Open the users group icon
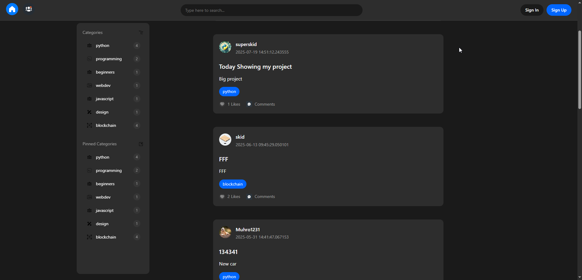Viewport: 582px width, 280px height. pos(29,9)
